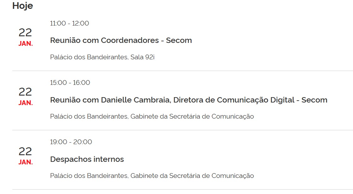This screenshot has height=194, width=353.
Task: Click day number 22 of 19:00 event
Action: pyautogui.click(x=25, y=151)
